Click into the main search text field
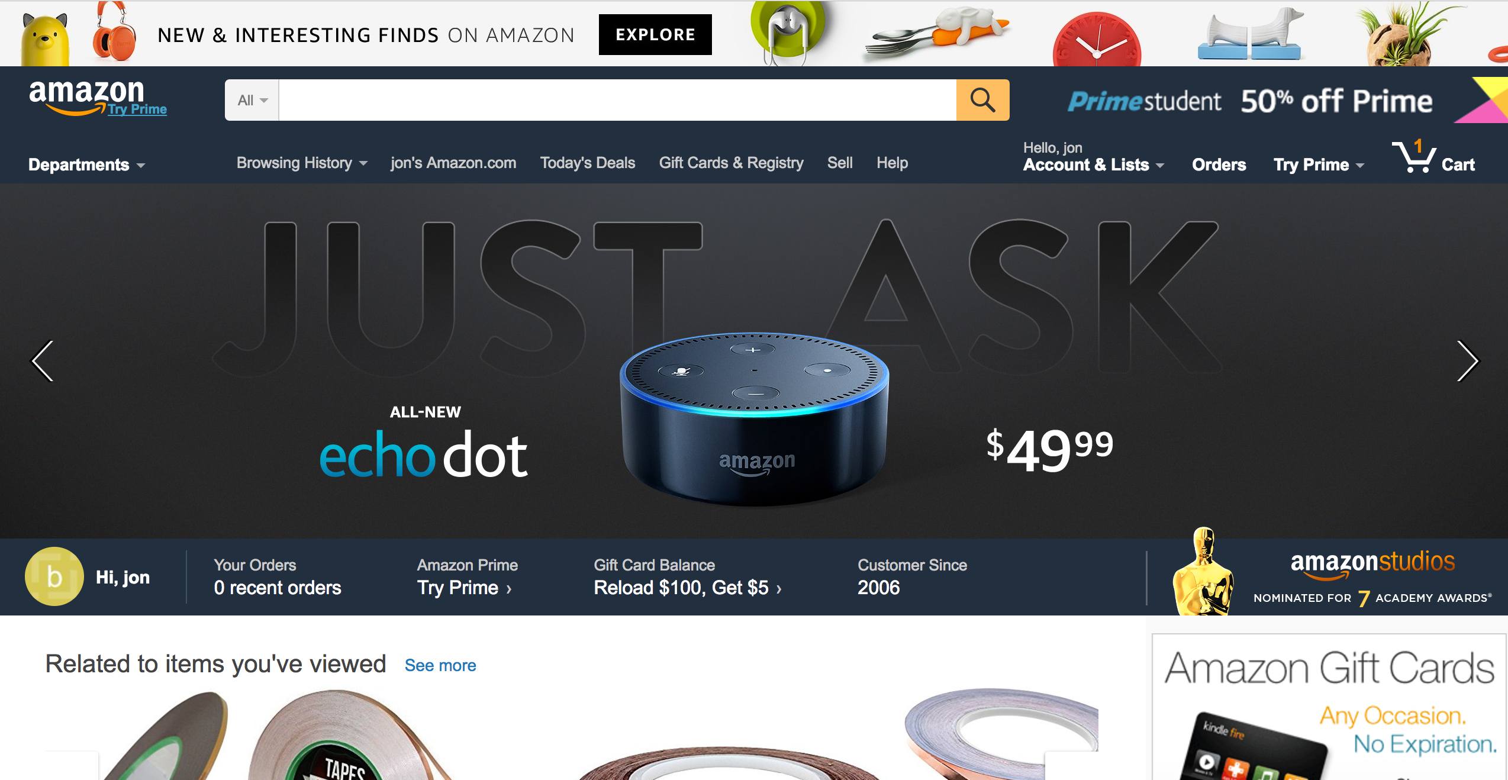This screenshot has height=780, width=1508. pyautogui.click(x=617, y=100)
